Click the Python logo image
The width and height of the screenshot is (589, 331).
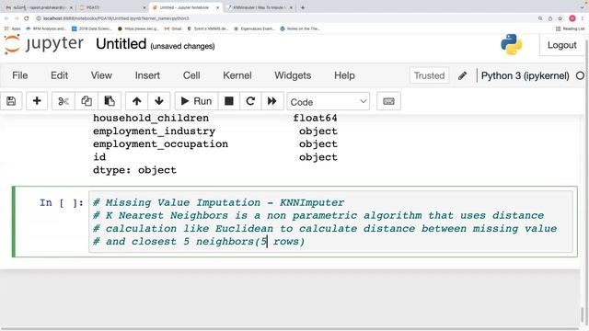click(x=512, y=45)
